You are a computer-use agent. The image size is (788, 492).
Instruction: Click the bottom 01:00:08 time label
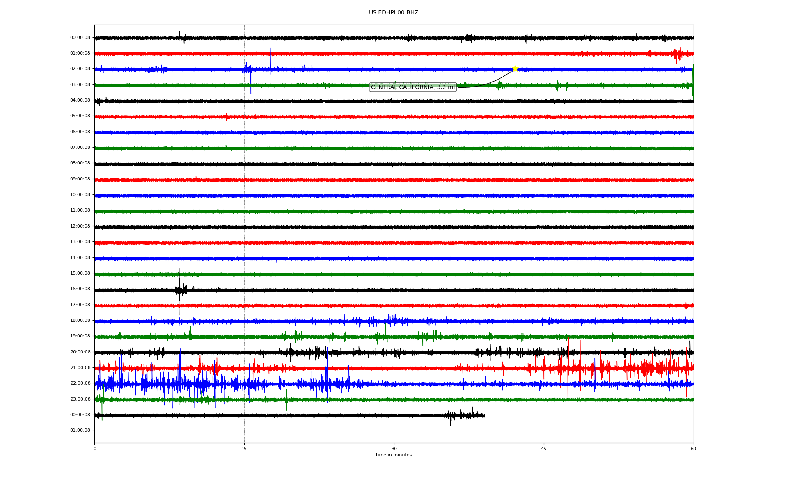(80, 430)
